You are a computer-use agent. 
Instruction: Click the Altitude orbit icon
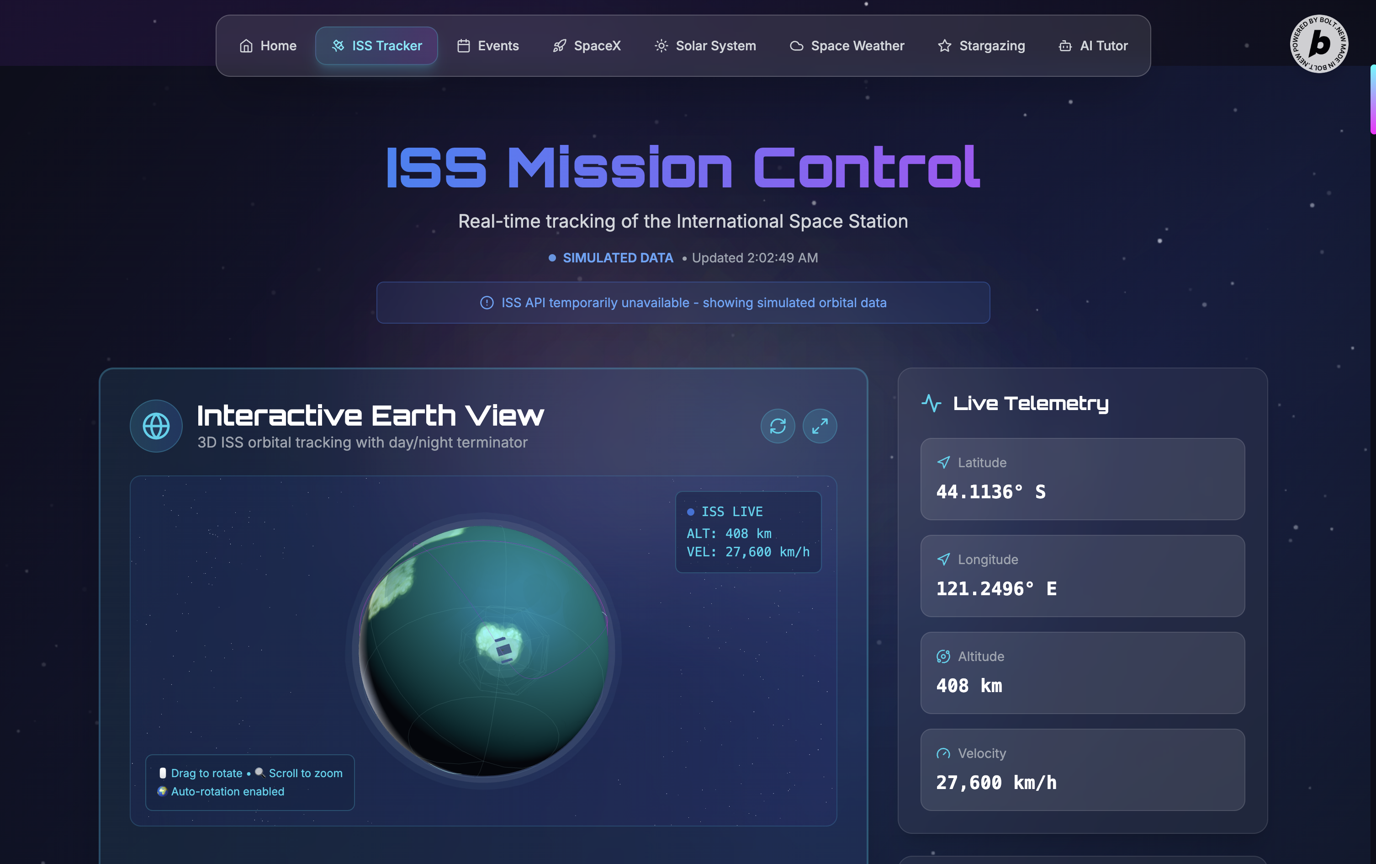943,656
